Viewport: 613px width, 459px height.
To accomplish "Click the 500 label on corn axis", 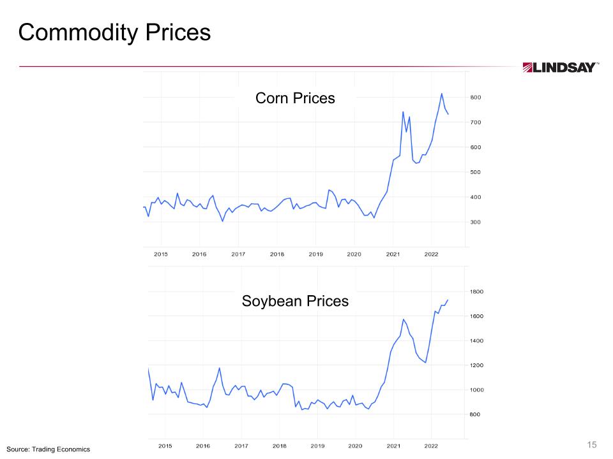I will [476, 172].
